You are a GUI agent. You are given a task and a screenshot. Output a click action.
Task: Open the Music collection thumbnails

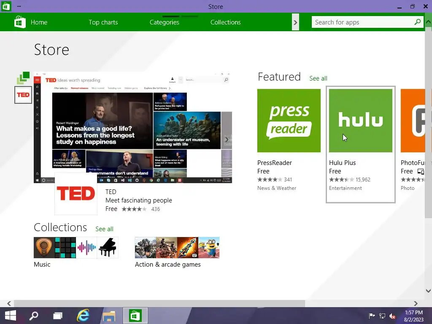76,247
